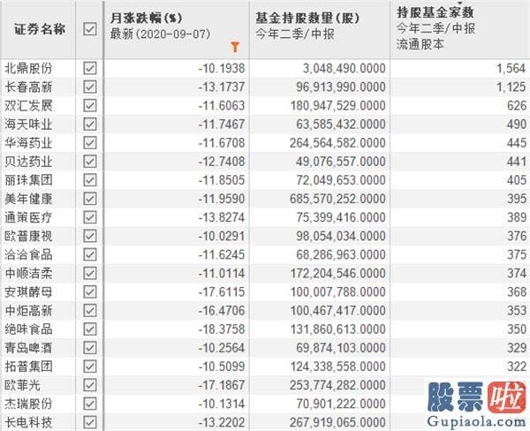Select the stock name 双汇发展
The height and width of the screenshot is (431, 530).
[x=28, y=105]
